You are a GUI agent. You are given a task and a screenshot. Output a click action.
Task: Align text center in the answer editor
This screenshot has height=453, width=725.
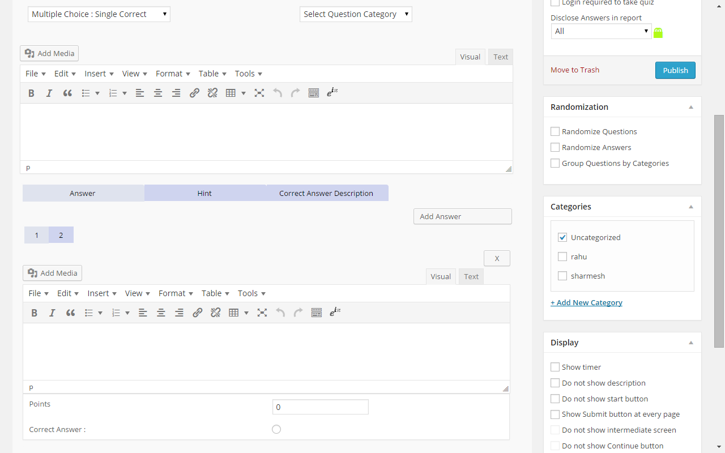161,313
